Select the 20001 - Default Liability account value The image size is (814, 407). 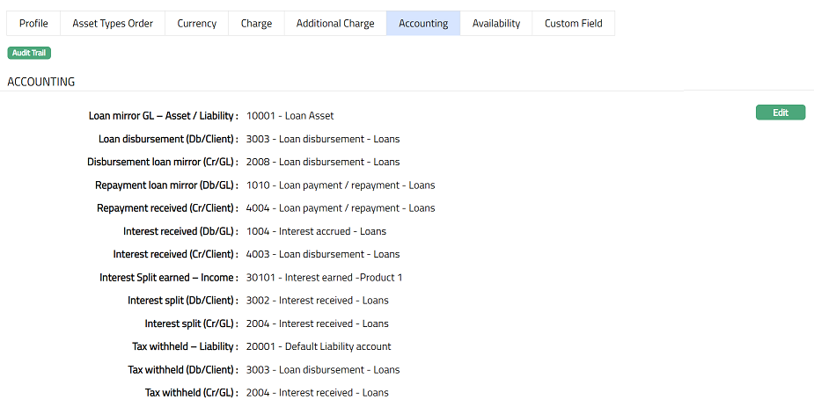319,346
